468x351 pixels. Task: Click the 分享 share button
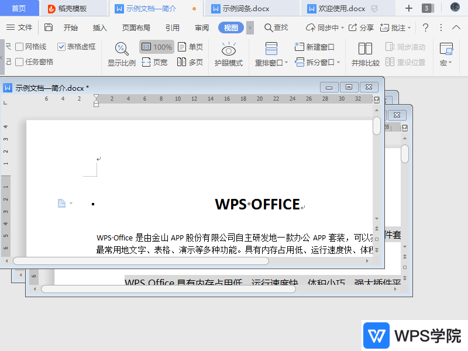pyautogui.click(x=361, y=27)
